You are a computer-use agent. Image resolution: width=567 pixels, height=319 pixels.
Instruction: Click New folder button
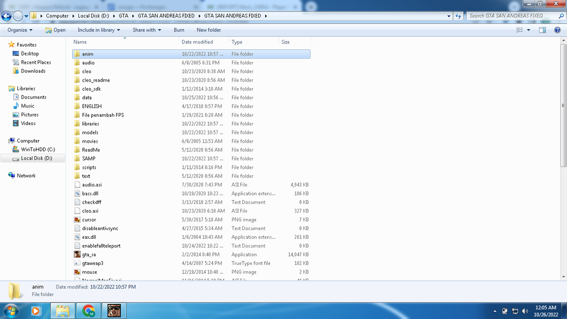pos(209,30)
